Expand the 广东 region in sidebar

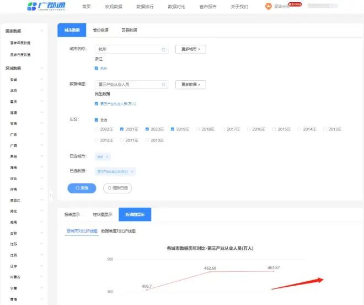coord(41,134)
